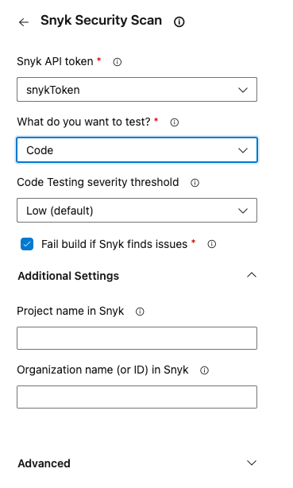The height and width of the screenshot is (488, 293).
Task: Open info icon beside Snyk Security Scan title
Action: pos(179,21)
